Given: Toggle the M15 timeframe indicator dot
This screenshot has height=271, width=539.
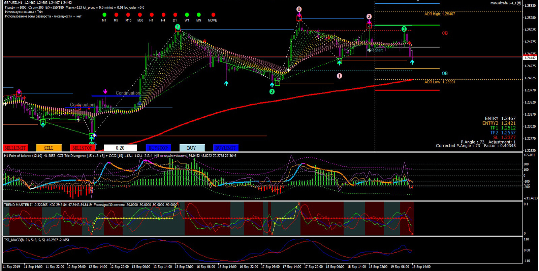Looking at the screenshot, I should click(x=128, y=14).
